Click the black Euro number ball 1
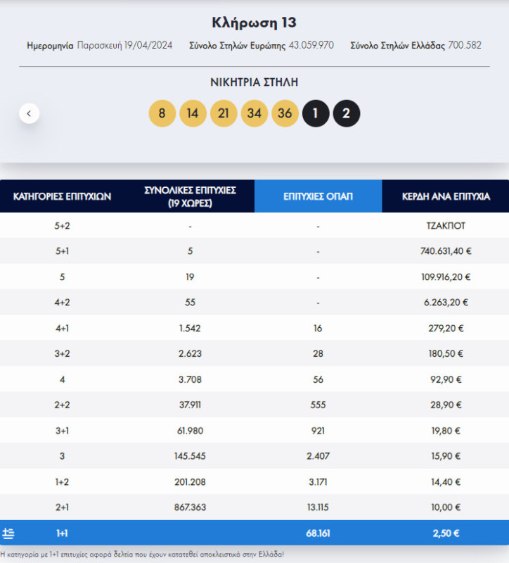Viewport: 509px width, 563px height. (316, 113)
